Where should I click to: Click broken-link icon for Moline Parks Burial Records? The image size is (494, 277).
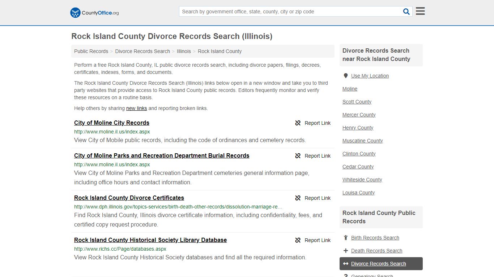pos(298,156)
